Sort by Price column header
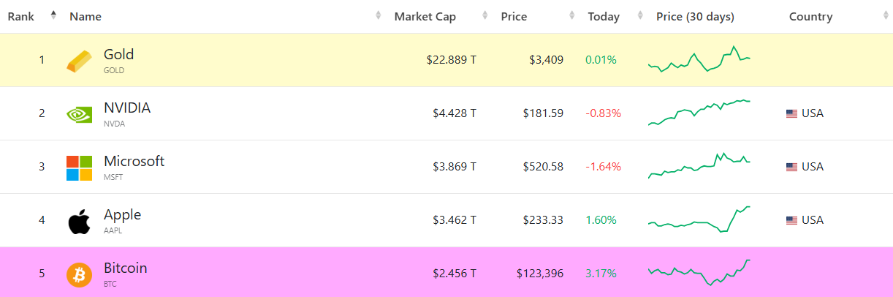The height and width of the screenshot is (297, 893). coord(514,17)
